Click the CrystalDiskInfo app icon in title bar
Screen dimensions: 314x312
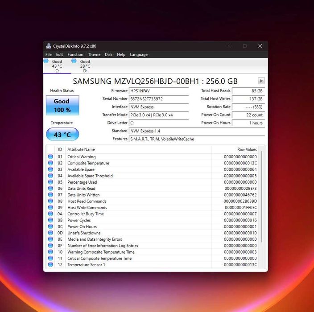click(x=48, y=46)
